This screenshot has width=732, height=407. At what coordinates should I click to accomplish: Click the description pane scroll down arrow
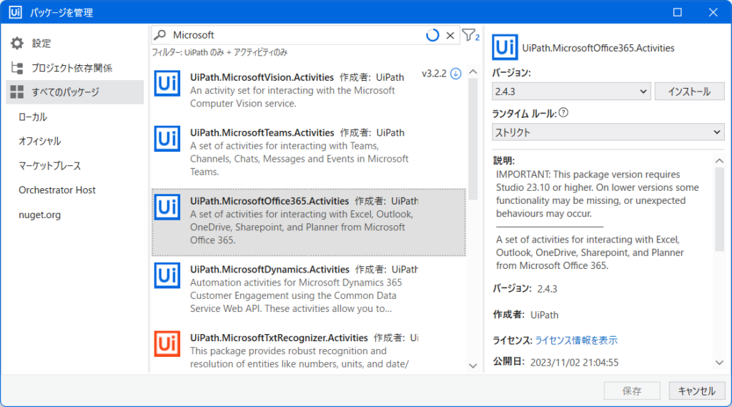pyautogui.click(x=719, y=363)
